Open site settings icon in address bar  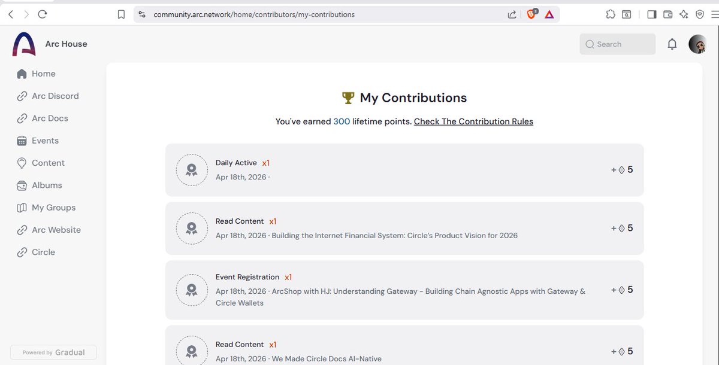[x=142, y=14]
